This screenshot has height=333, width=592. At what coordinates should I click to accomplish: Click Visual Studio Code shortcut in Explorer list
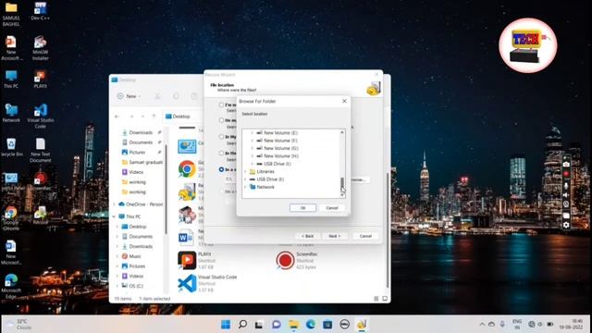187,284
